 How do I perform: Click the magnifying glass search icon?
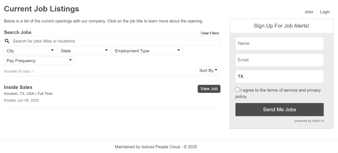coord(7,41)
